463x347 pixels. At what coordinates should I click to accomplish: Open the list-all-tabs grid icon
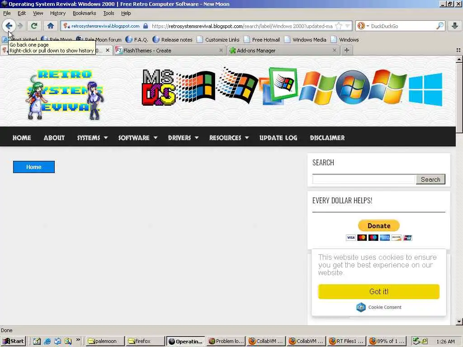click(458, 51)
